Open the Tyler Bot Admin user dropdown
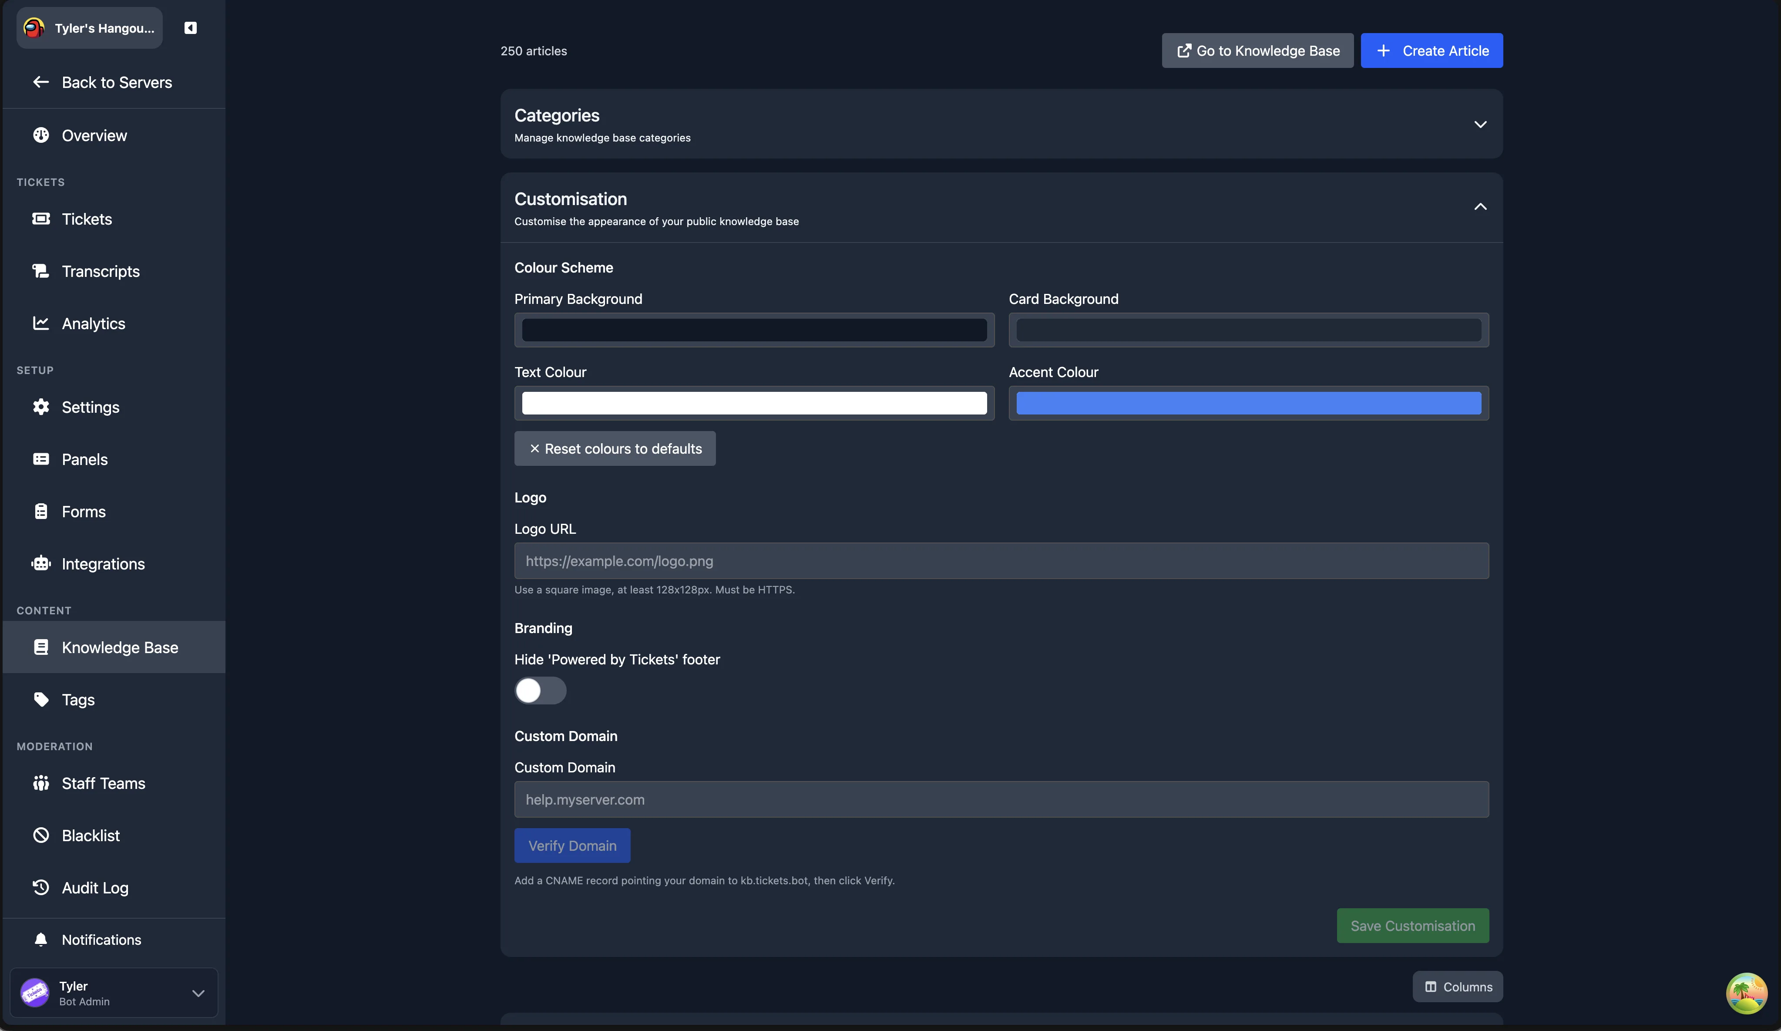This screenshot has height=1031, width=1781. point(114,993)
